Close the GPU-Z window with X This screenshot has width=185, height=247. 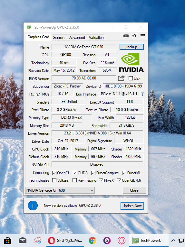[141, 27]
